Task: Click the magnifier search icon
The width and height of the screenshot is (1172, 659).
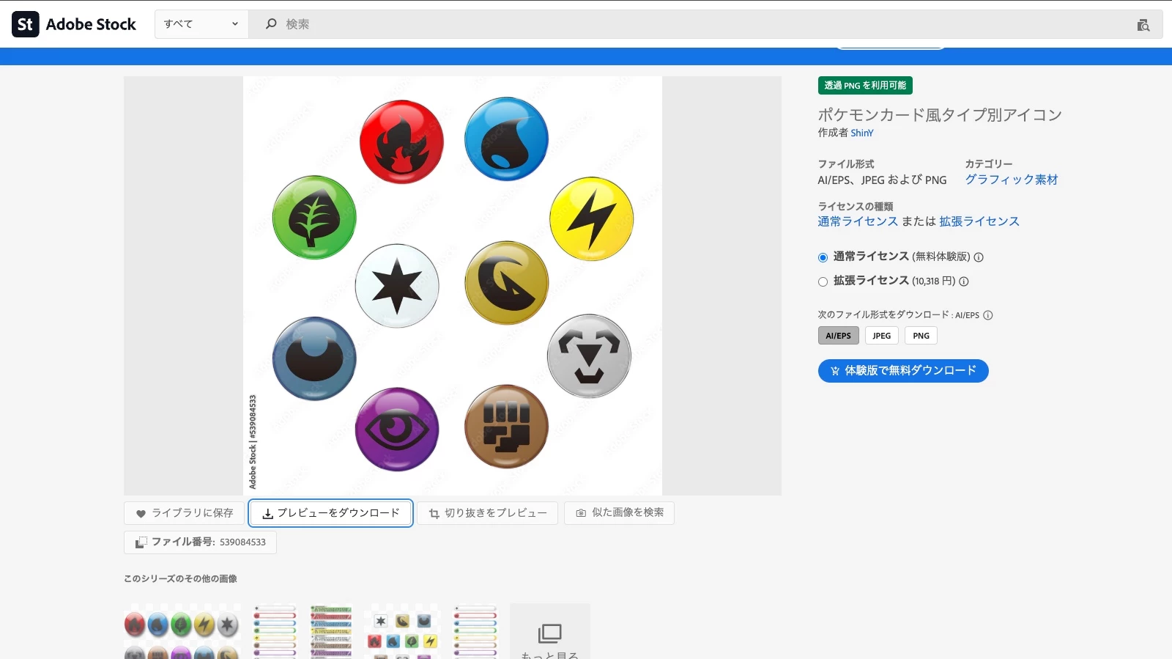Action: [271, 24]
